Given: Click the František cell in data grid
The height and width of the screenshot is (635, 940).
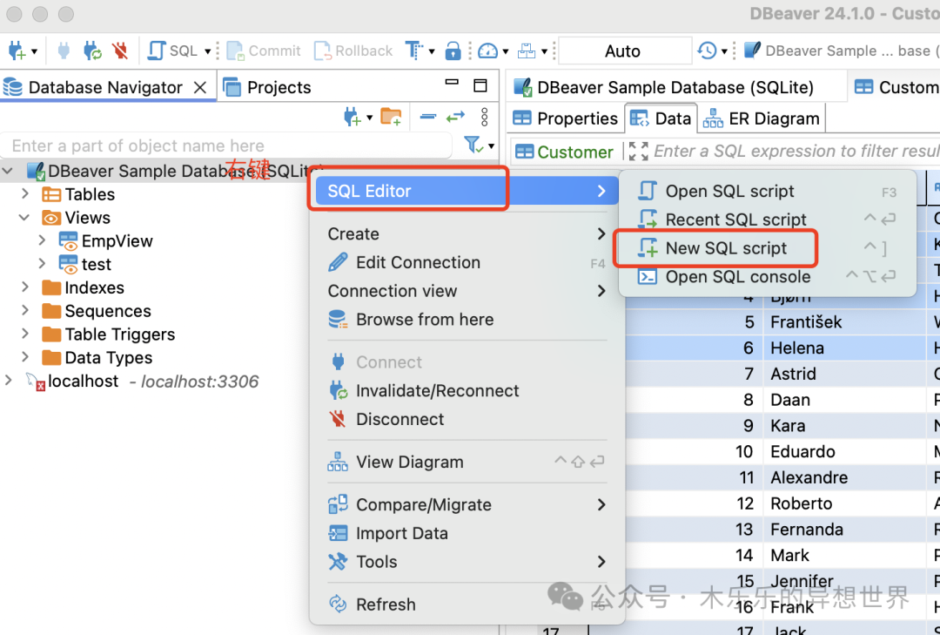Looking at the screenshot, I should (845, 322).
